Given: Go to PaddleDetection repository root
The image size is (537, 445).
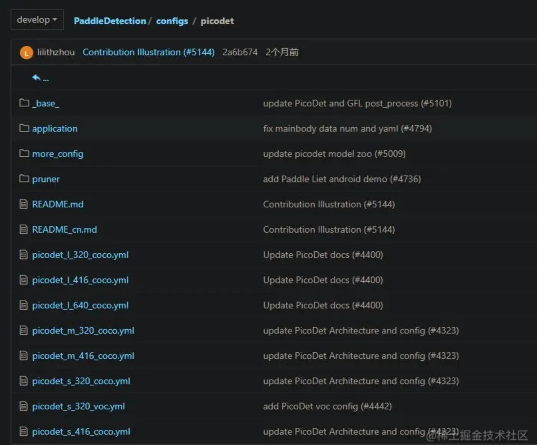Looking at the screenshot, I should tap(110, 21).
